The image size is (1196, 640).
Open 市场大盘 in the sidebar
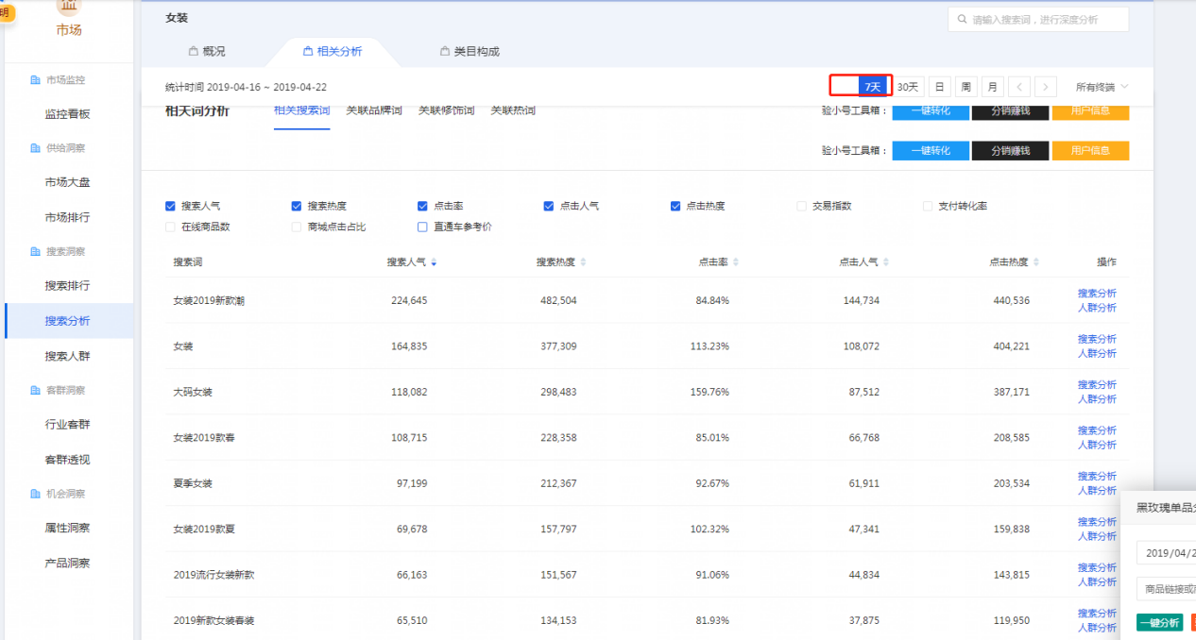point(68,182)
